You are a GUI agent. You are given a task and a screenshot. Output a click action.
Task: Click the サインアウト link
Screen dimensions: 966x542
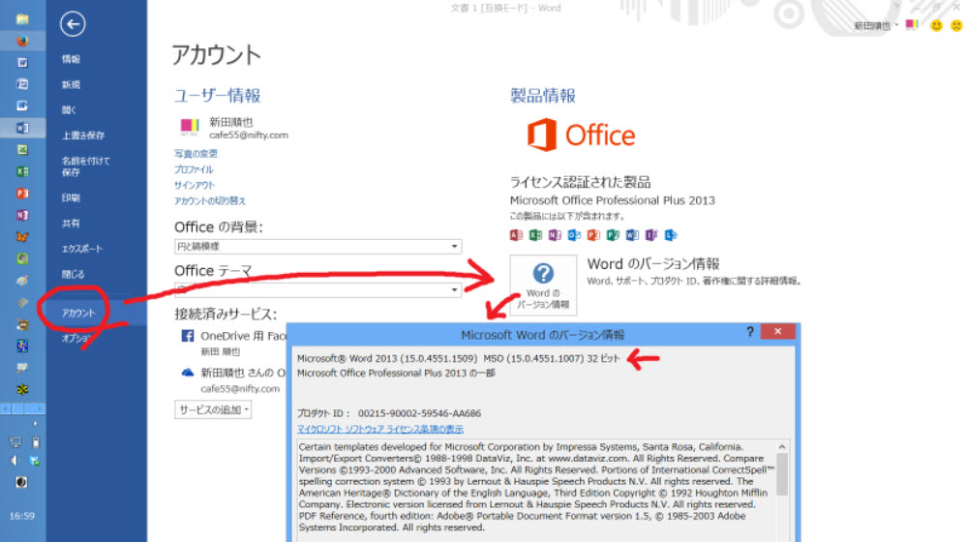point(195,185)
